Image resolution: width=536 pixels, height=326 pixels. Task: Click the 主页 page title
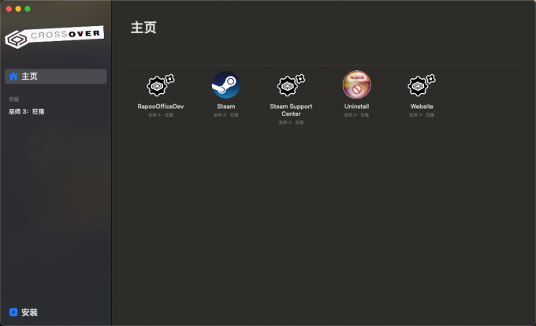(143, 28)
